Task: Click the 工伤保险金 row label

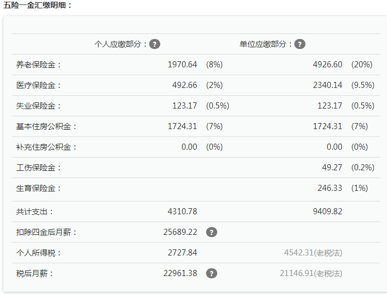Action: tap(39, 168)
